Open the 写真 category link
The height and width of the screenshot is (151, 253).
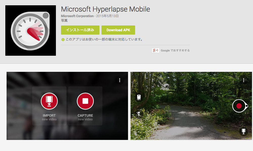click(x=64, y=20)
